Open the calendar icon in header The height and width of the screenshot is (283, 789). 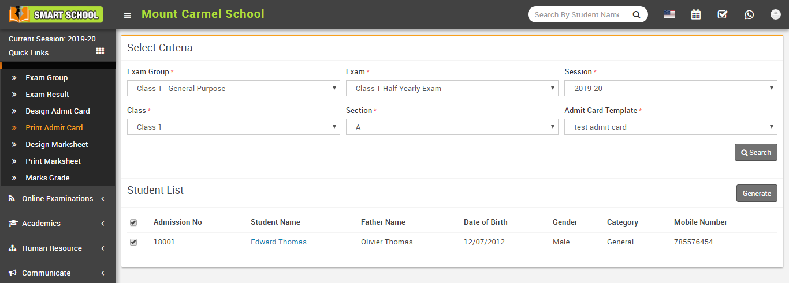(x=696, y=14)
